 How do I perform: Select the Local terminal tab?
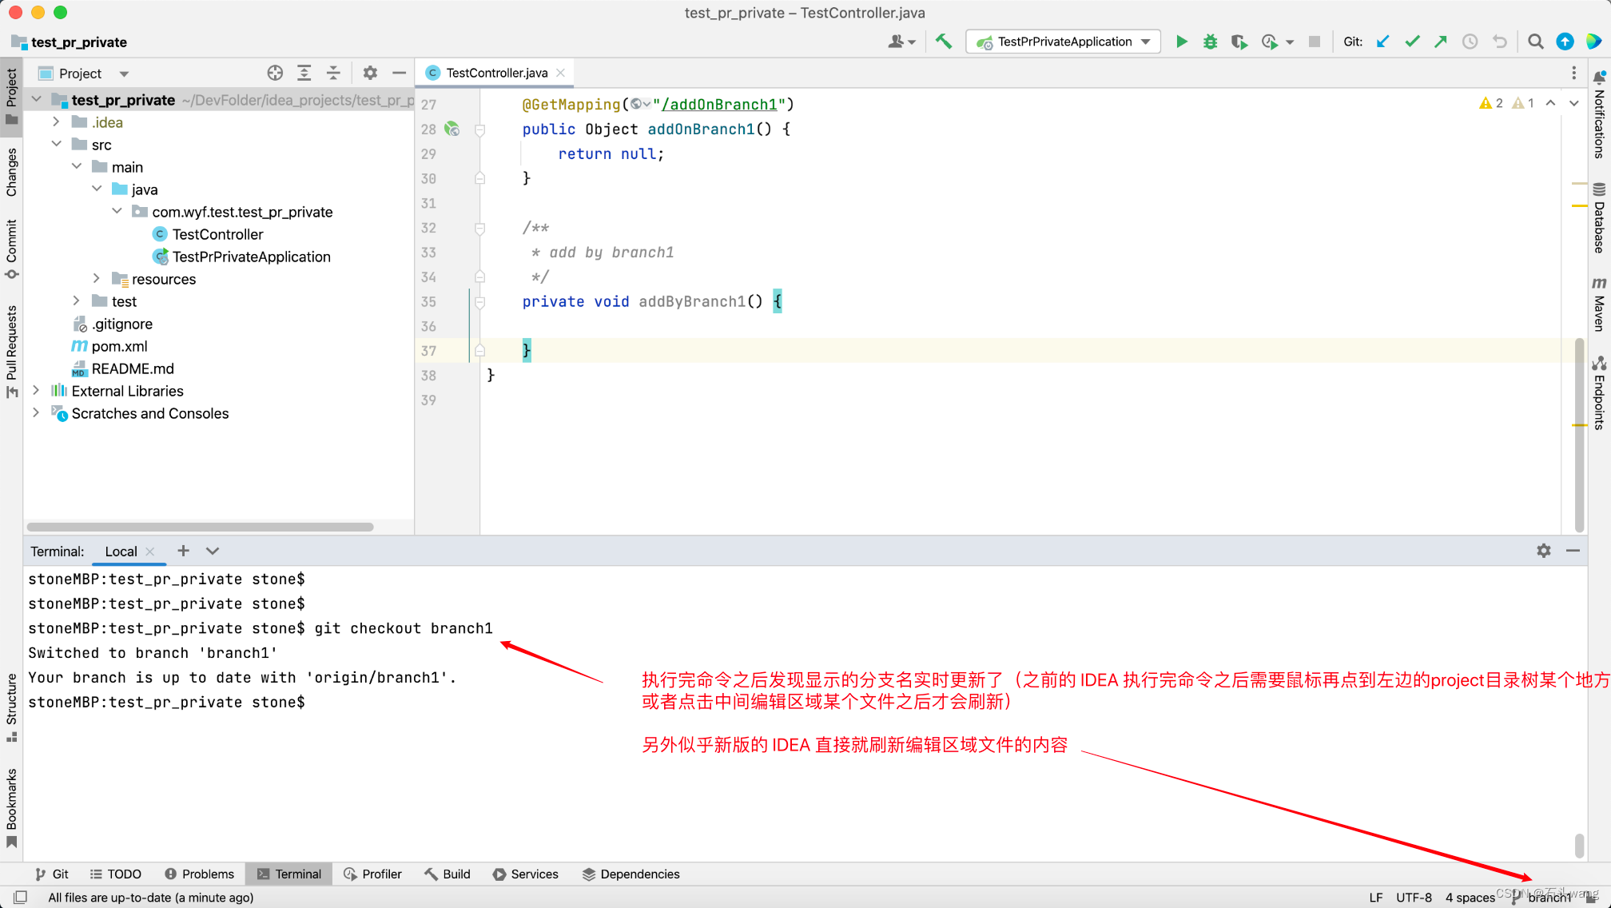pyautogui.click(x=121, y=552)
